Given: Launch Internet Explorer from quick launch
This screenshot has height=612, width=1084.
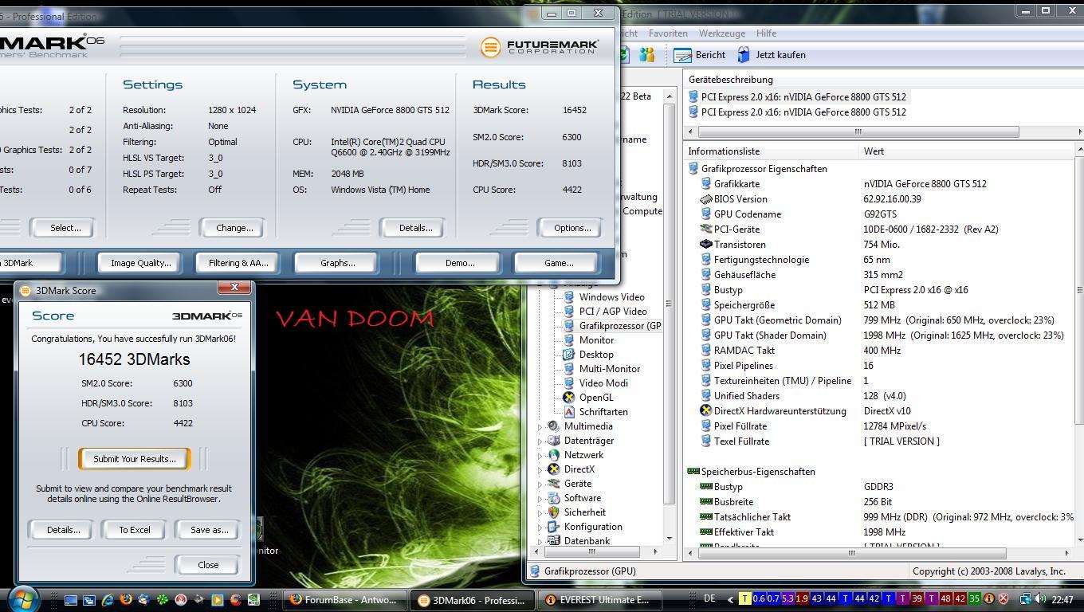Looking at the screenshot, I should 107,600.
